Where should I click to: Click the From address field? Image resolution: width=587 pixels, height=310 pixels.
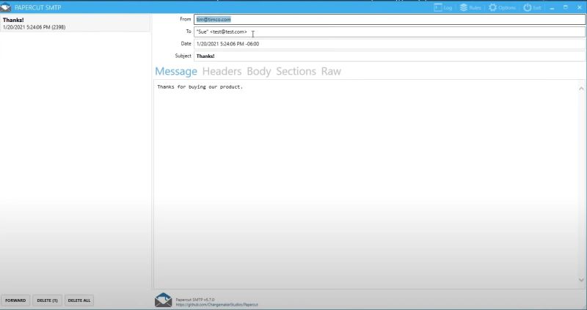point(390,20)
